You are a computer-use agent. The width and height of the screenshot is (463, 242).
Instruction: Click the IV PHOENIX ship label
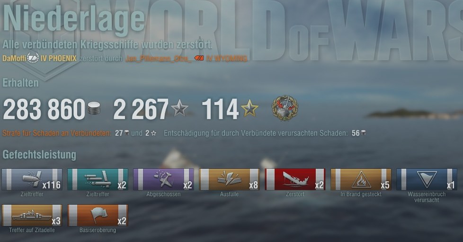[x=58, y=58]
